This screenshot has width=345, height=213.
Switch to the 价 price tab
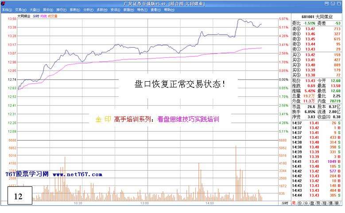tap(300, 203)
